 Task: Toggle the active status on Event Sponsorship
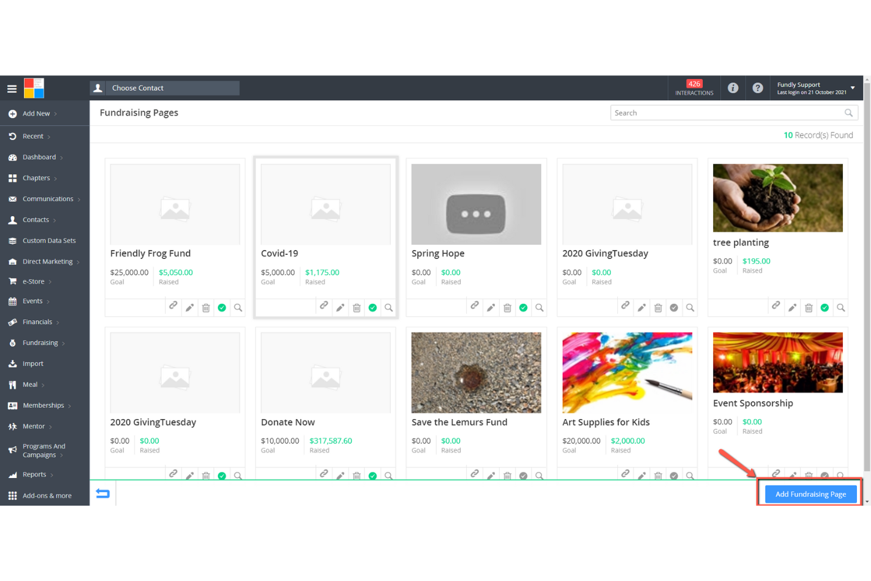pos(825,475)
